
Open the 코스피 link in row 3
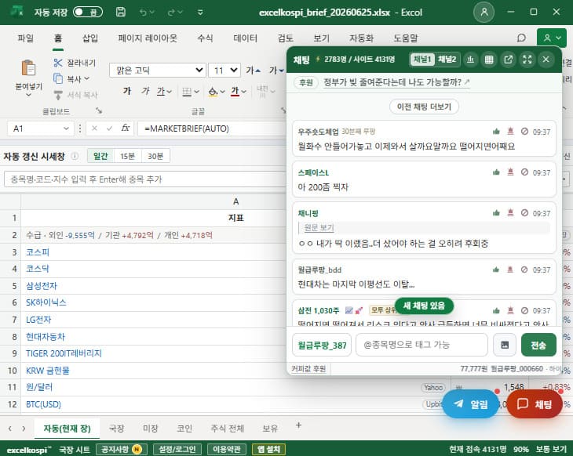coord(37,252)
